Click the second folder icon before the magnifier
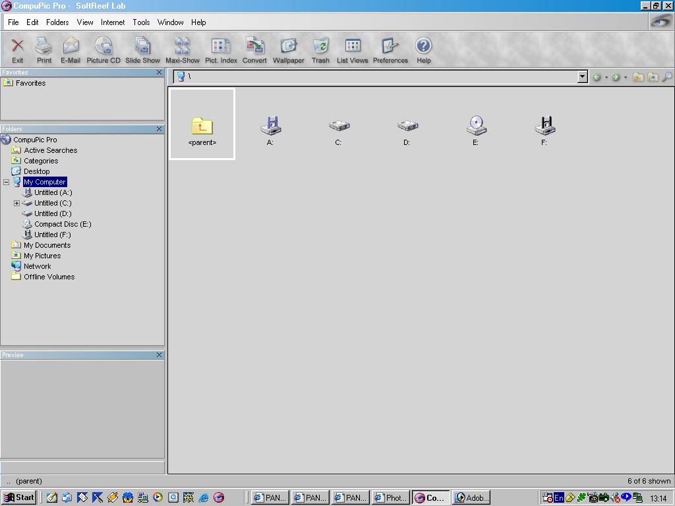The image size is (675, 506). point(653,77)
